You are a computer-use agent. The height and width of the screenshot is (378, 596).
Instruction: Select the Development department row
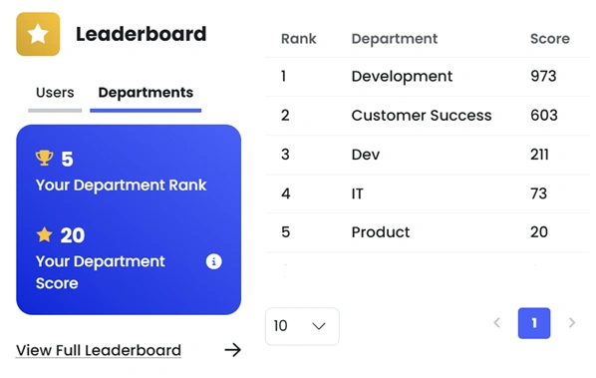[428, 77]
